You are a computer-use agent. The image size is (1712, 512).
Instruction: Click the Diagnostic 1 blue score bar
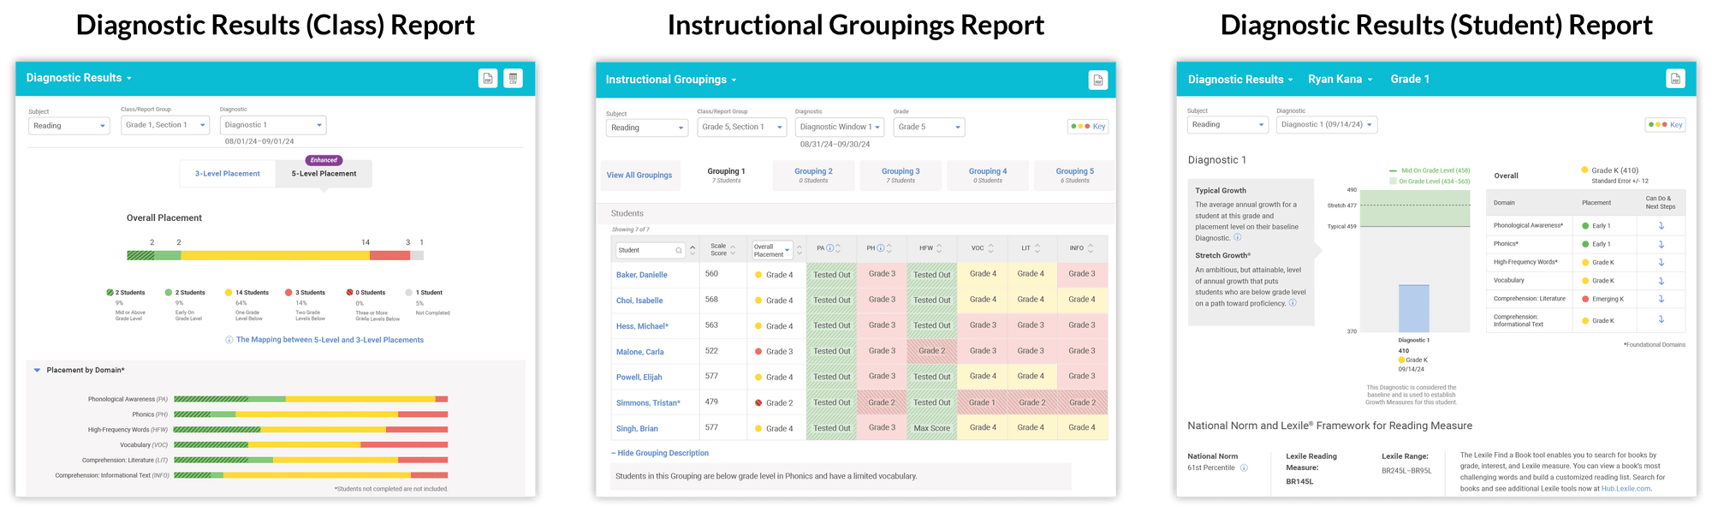[x=1414, y=308]
